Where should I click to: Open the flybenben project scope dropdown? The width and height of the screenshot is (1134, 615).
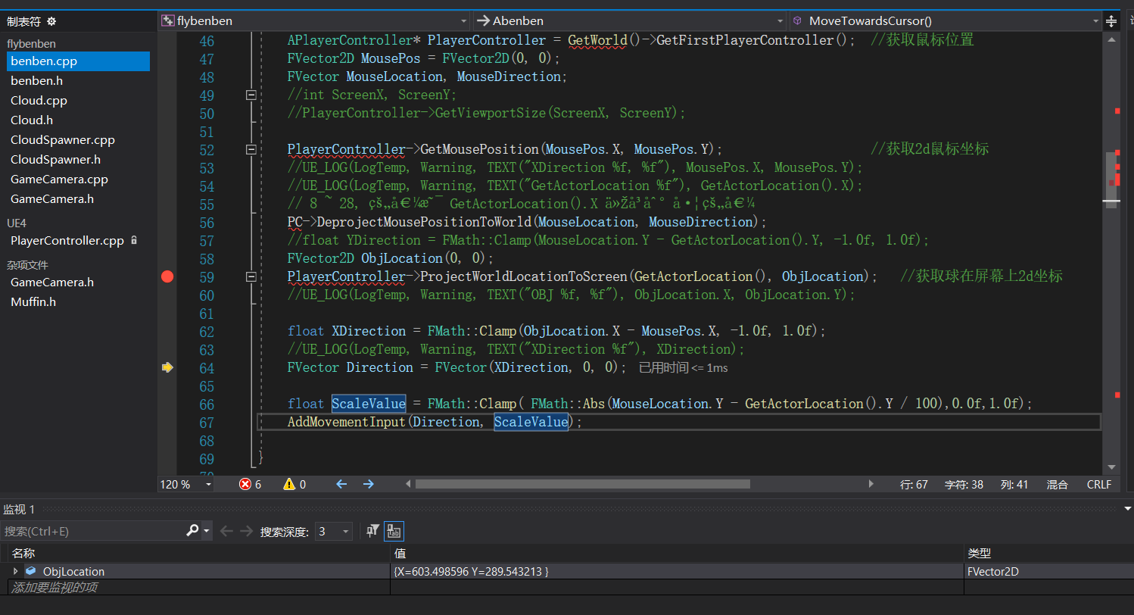(464, 21)
